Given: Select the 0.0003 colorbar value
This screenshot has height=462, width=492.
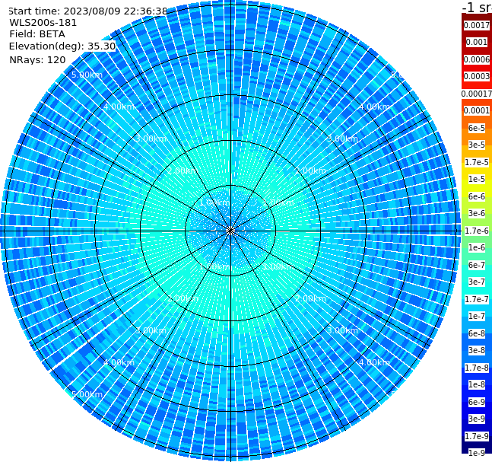Looking at the screenshot, I should pyautogui.click(x=477, y=76).
